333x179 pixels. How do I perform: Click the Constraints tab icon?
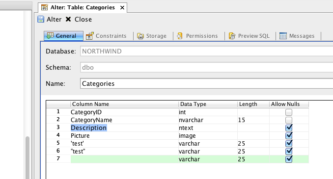pos(89,36)
